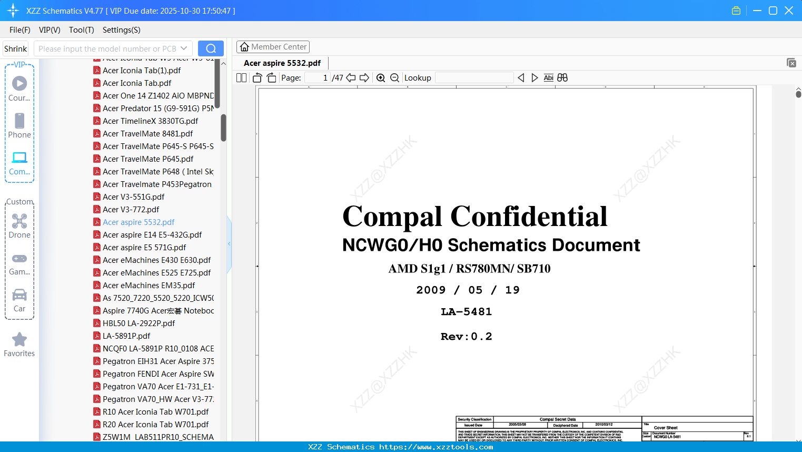Open the Courses category in the sidebar

click(19, 89)
